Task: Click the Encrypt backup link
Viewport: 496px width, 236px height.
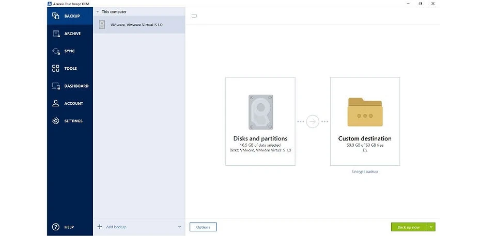Action: 365,171
